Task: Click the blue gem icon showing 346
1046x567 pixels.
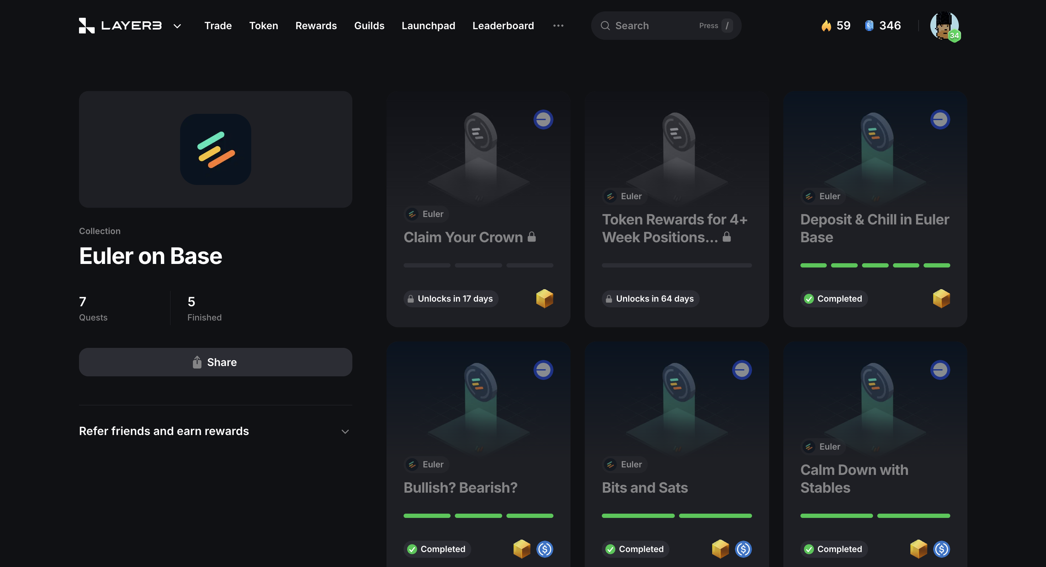Action: point(869,26)
